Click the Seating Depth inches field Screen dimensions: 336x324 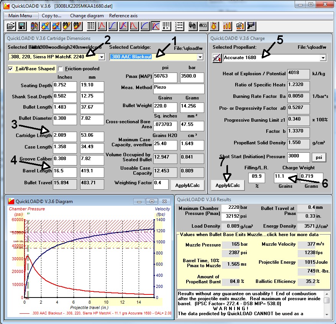coord(65,86)
